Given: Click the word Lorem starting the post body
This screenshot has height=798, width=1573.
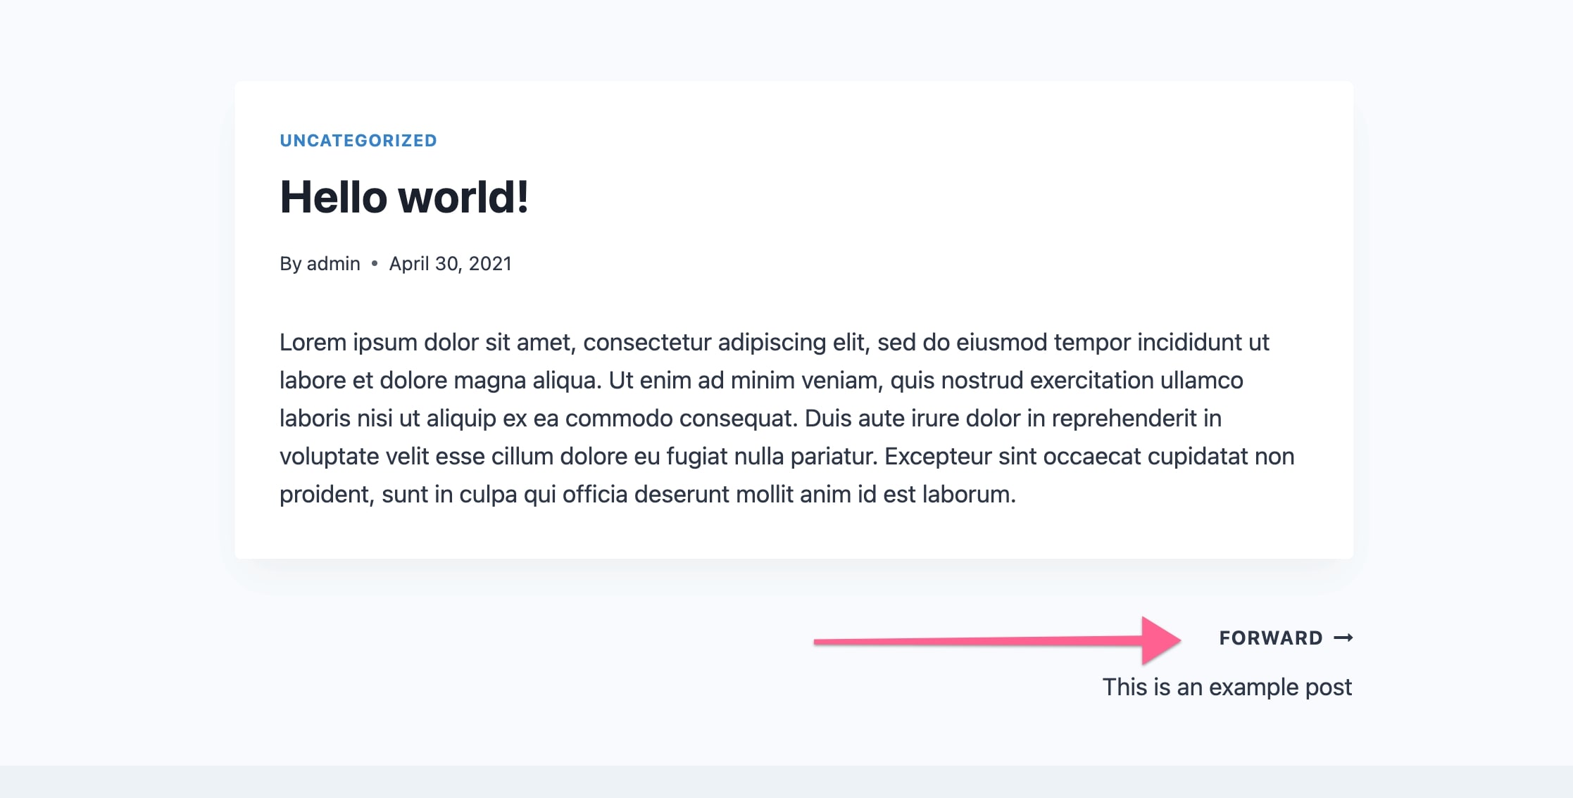Looking at the screenshot, I should point(312,342).
